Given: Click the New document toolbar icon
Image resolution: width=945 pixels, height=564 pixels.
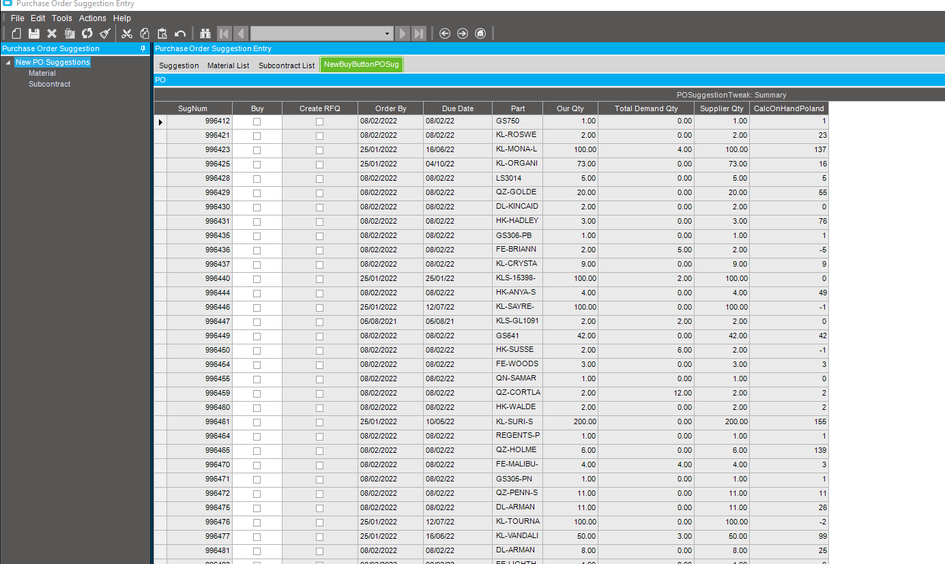Looking at the screenshot, I should 16,33.
